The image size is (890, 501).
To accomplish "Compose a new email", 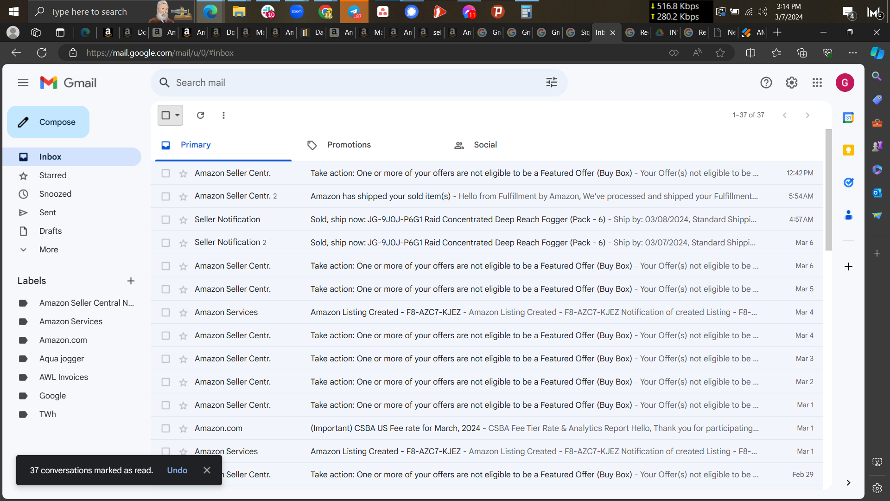I will coord(48,122).
